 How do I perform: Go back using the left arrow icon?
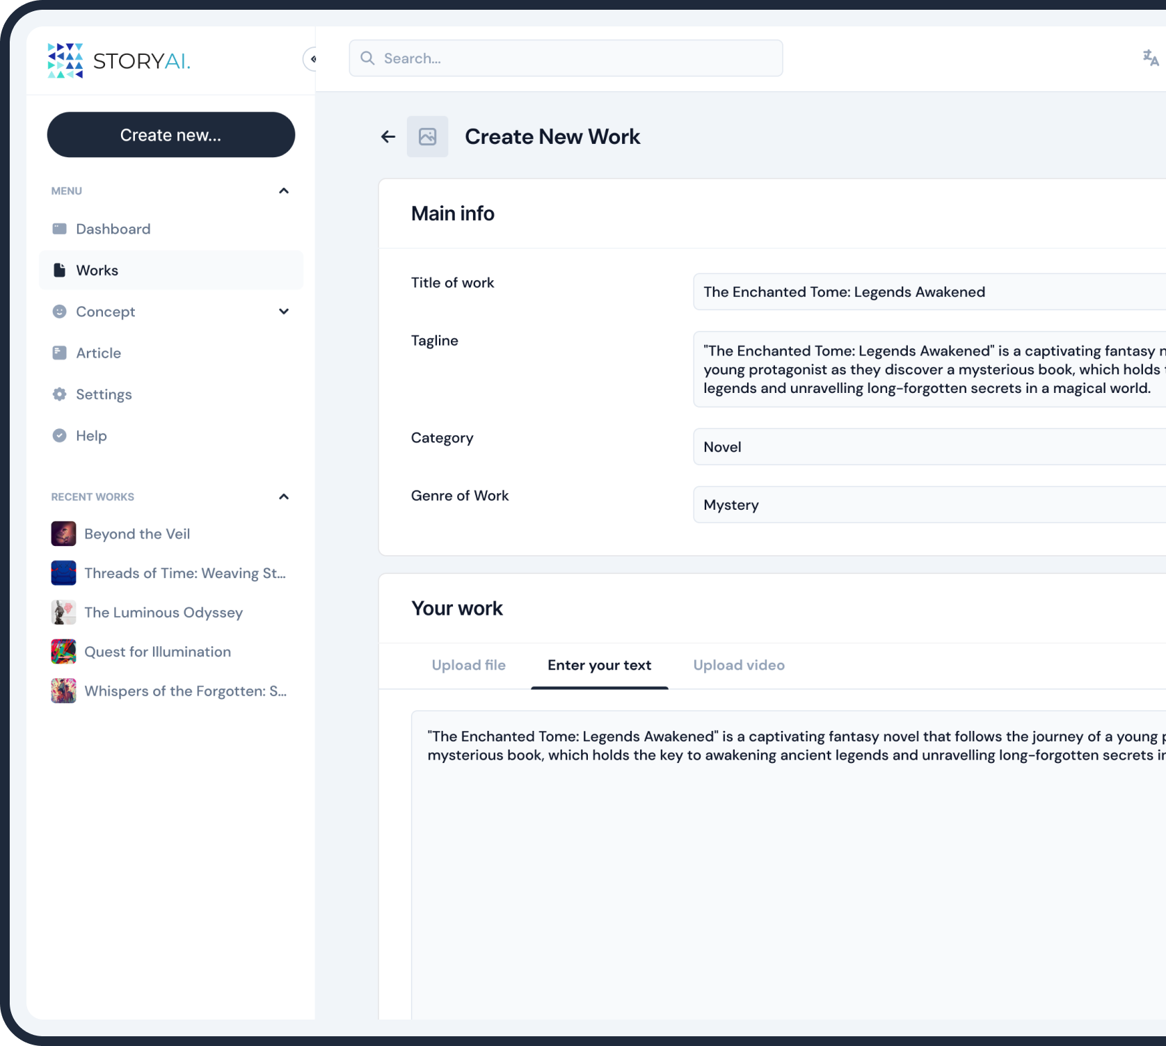click(388, 137)
